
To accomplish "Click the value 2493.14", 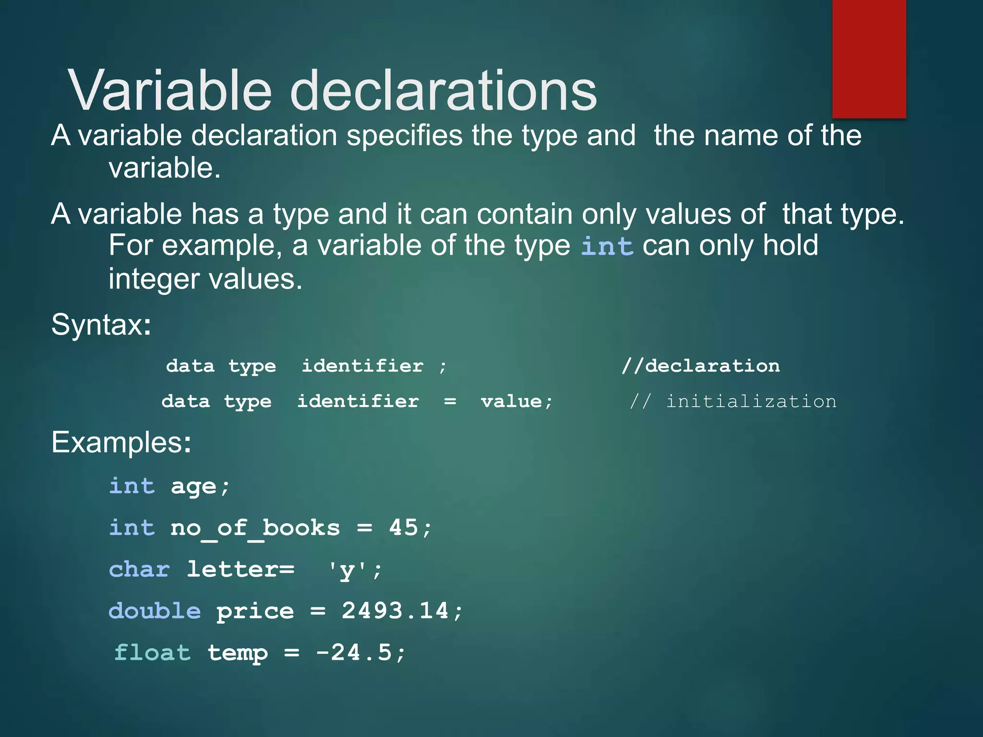I will pos(396,611).
